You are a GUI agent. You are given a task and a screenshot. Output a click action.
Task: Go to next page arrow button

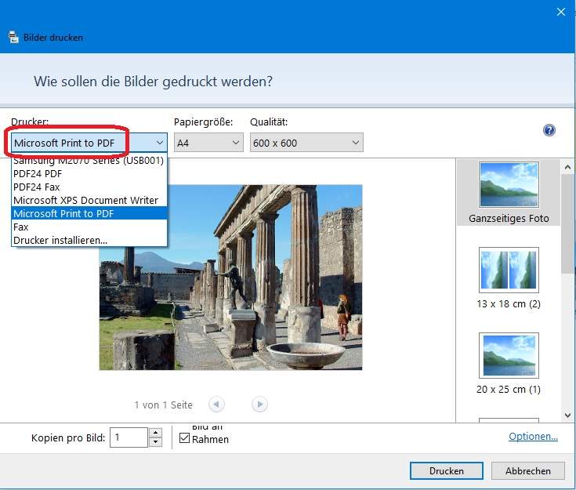pos(259,405)
